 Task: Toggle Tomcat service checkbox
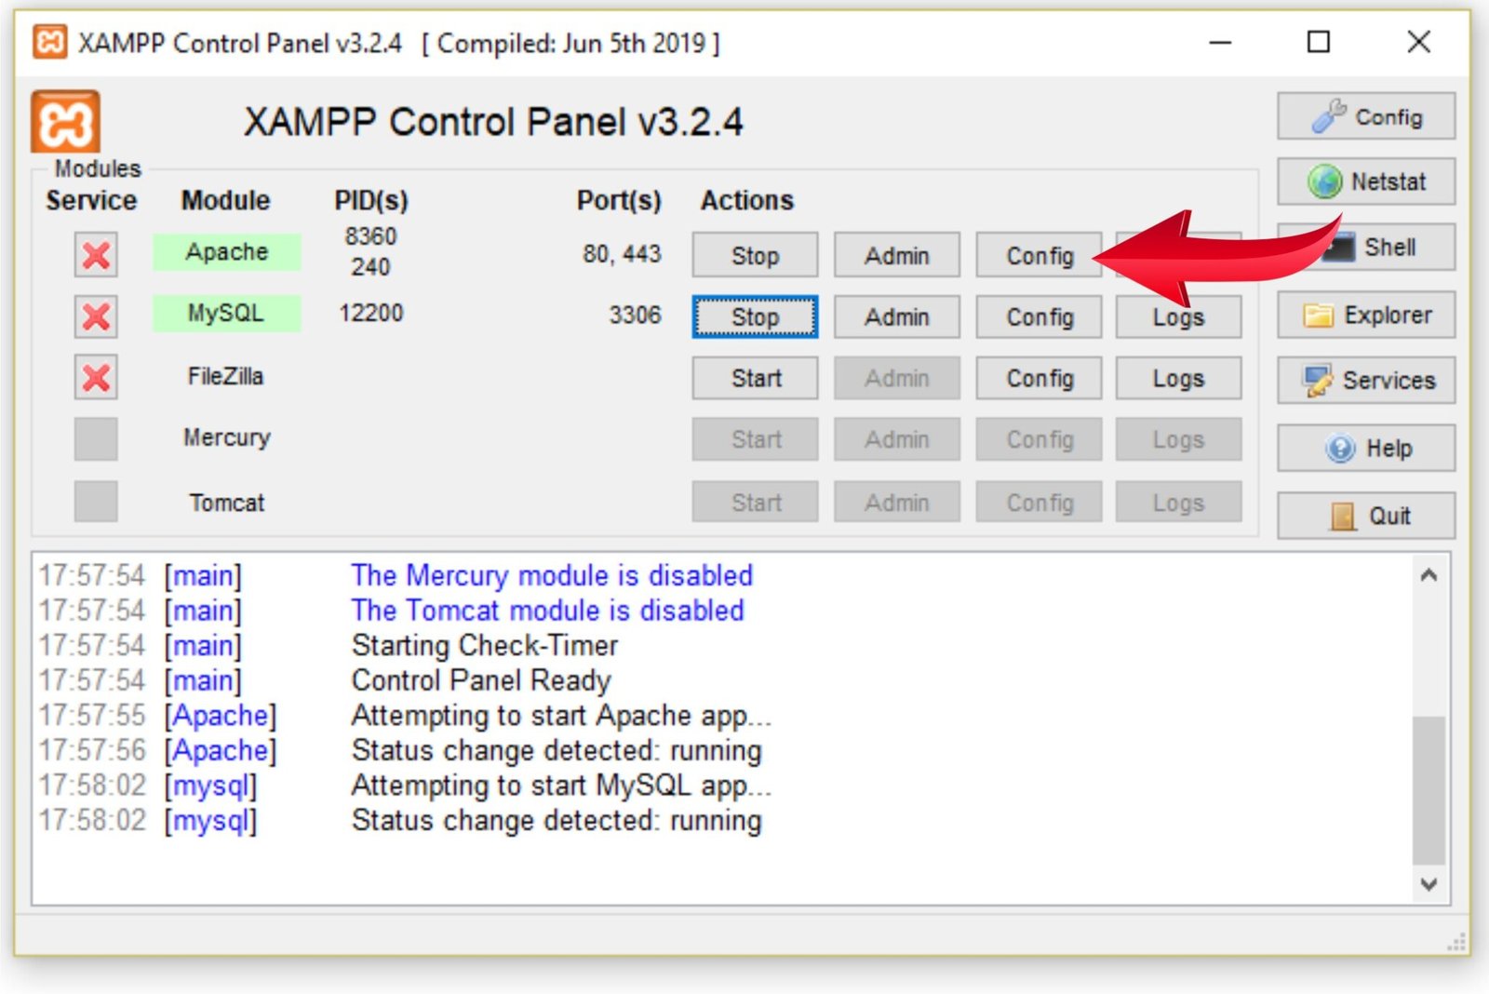(96, 502)
